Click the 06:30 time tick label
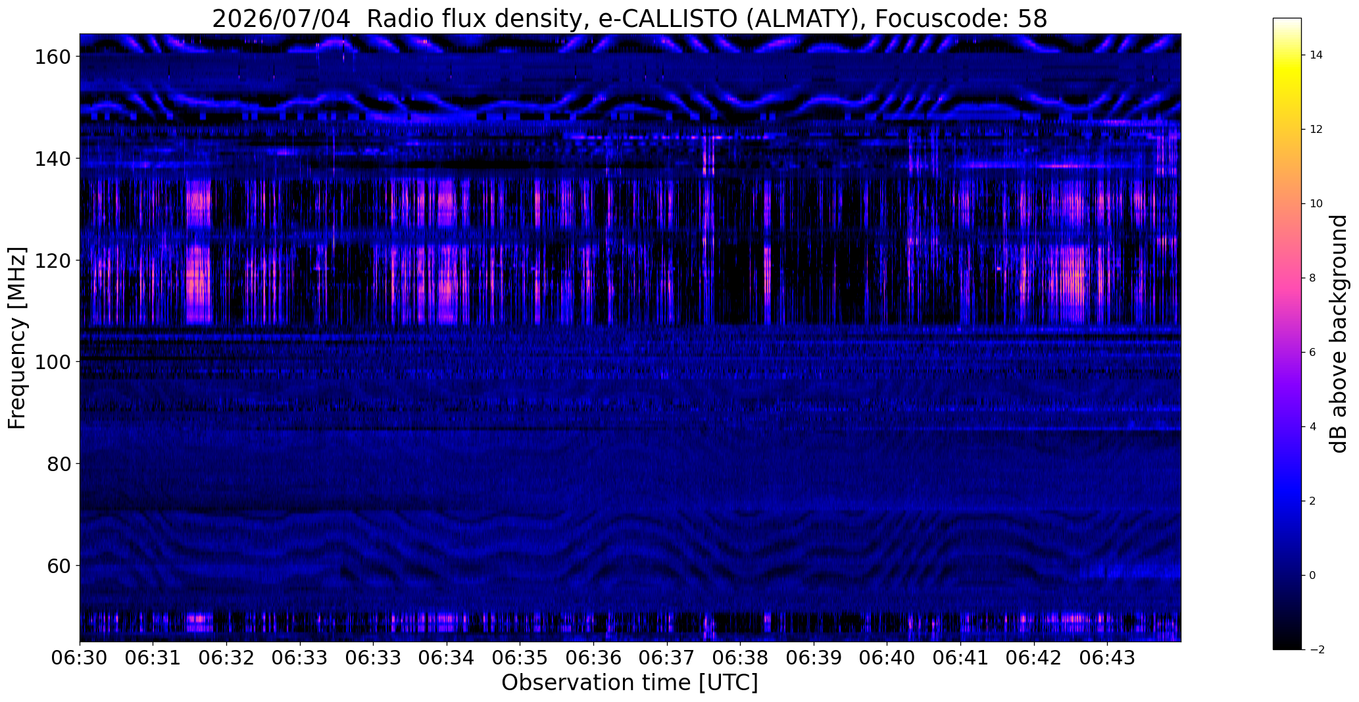Image resolution: width=1359 pixels, height=702 pixels. coord(80,658)
